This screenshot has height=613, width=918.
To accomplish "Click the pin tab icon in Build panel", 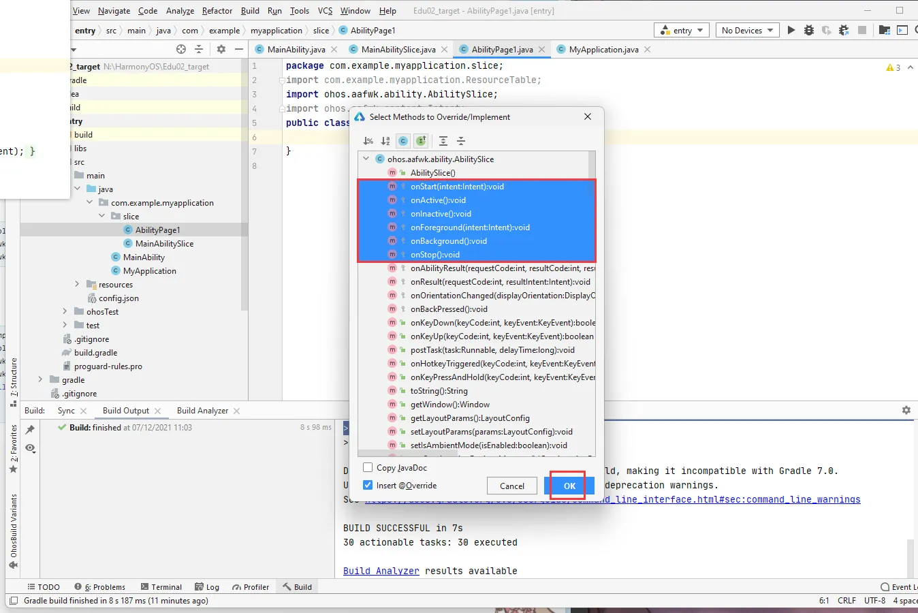I will click(30, 430).
